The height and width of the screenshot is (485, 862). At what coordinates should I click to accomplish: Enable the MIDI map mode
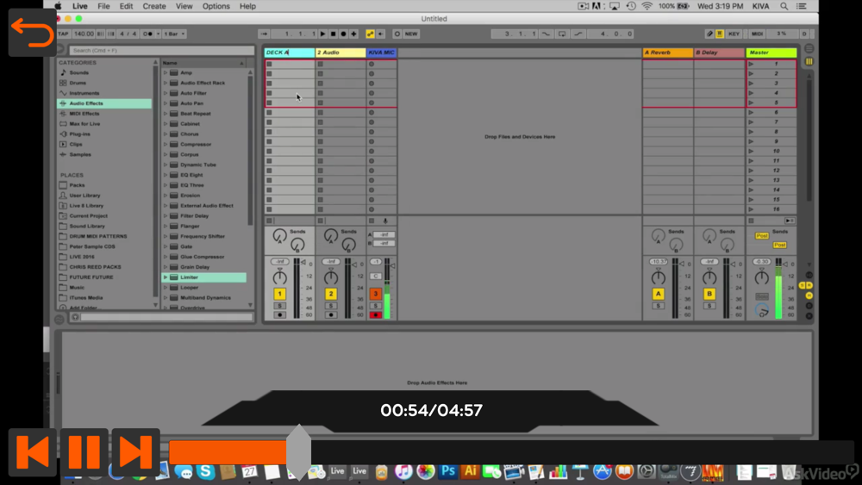point(757,34)
